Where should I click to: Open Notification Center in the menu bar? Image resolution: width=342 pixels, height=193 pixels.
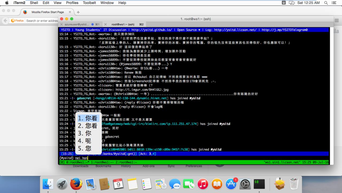point(334,3)
